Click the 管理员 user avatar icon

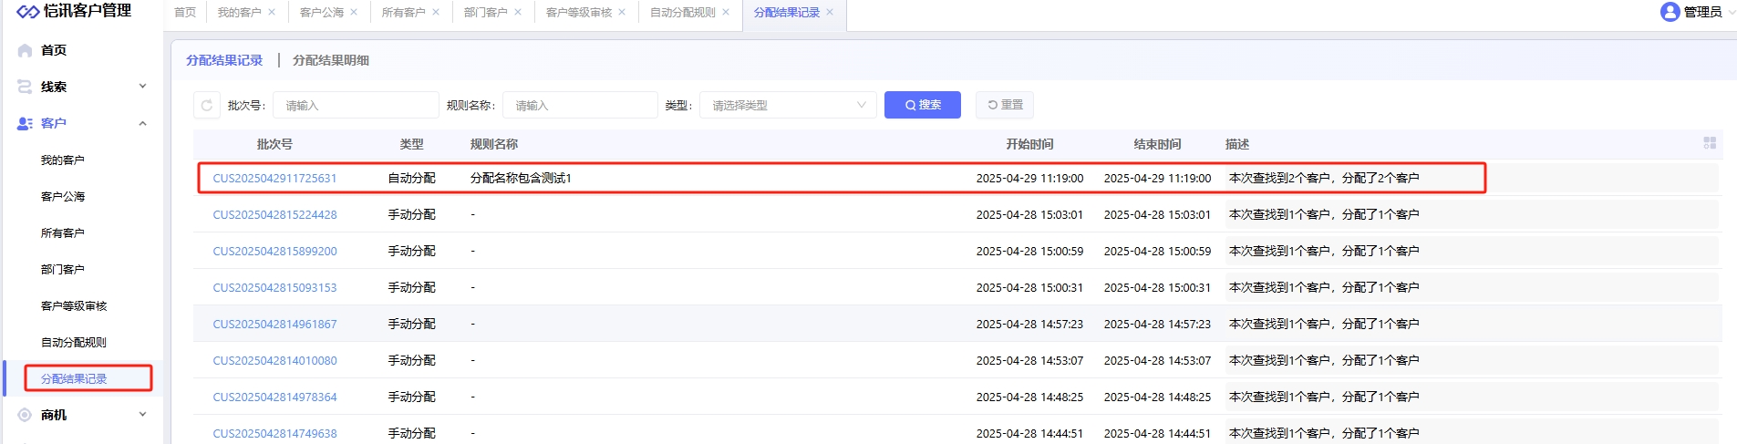point(1670,12)
